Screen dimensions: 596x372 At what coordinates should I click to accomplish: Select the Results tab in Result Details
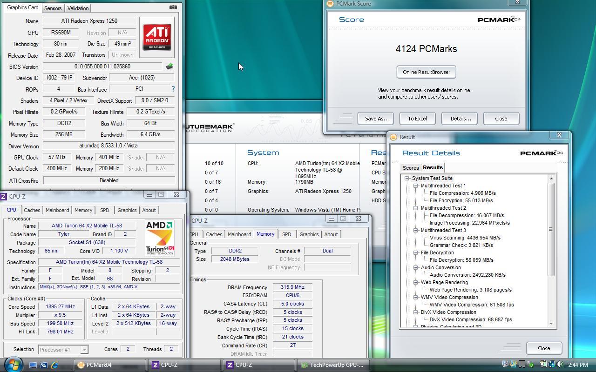tap(433, 167)
